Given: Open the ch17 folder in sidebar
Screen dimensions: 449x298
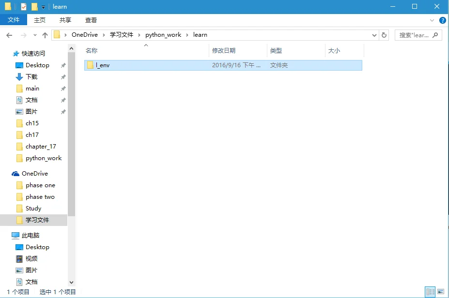Looking at the screenshot, I should 32,134.
